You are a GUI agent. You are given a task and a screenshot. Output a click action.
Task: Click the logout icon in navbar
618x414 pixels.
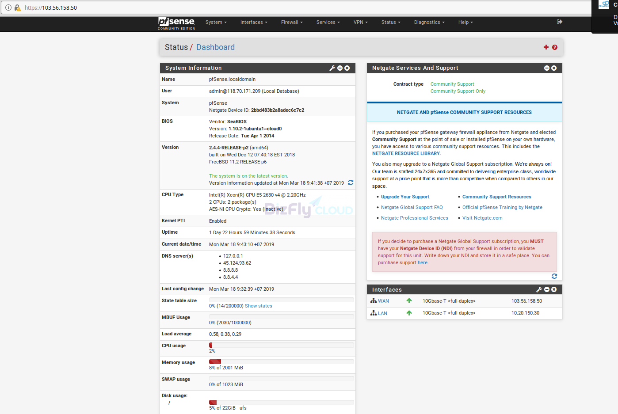[560, 22]
